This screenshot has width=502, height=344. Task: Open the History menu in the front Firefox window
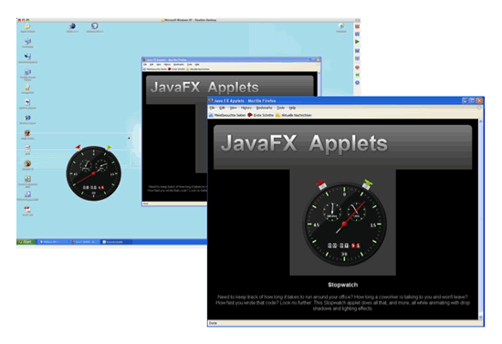(x=246, y=109)
